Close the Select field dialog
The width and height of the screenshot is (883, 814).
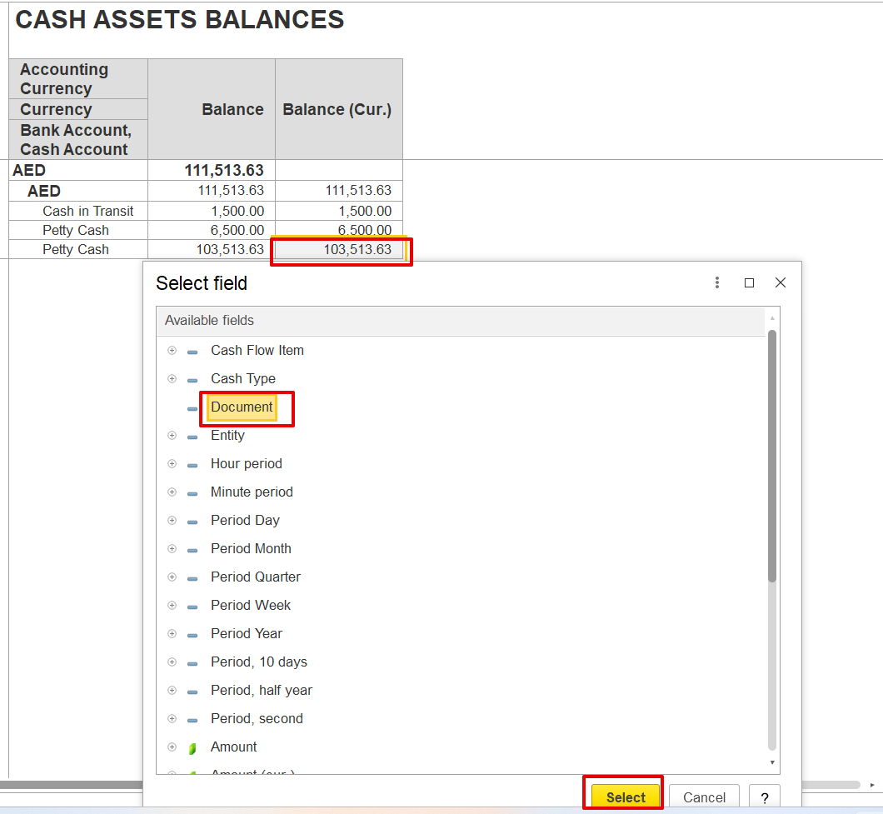(781, 283)
